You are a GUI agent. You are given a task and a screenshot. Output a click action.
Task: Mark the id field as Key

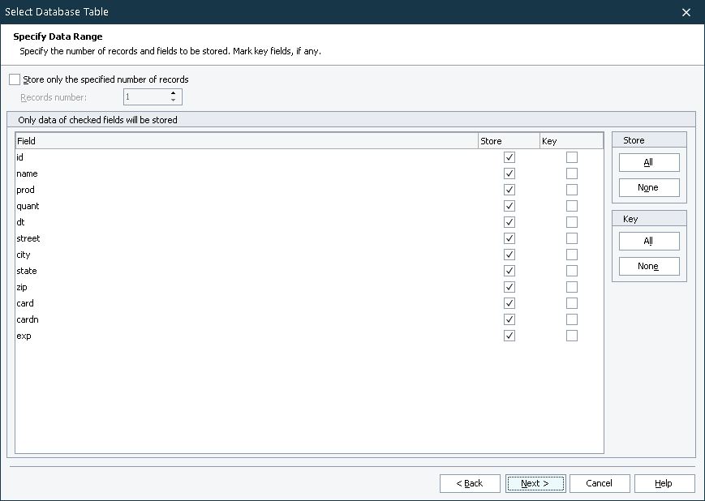pos(572,157)
